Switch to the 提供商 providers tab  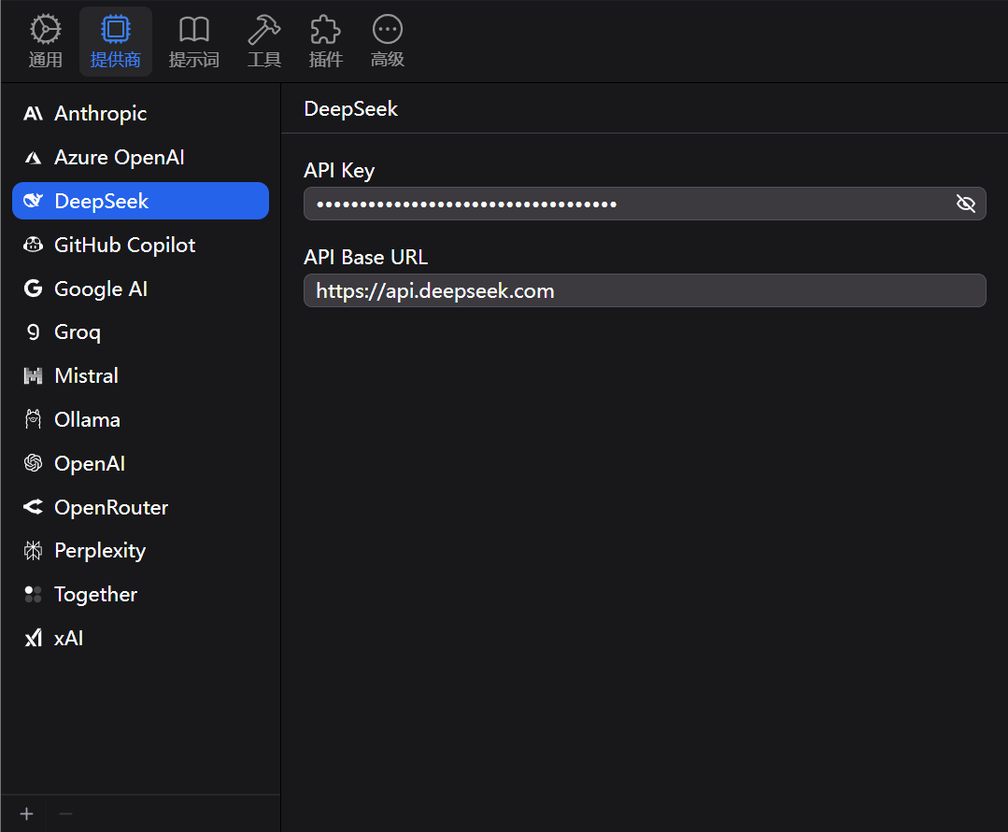[x=116, y=42]
